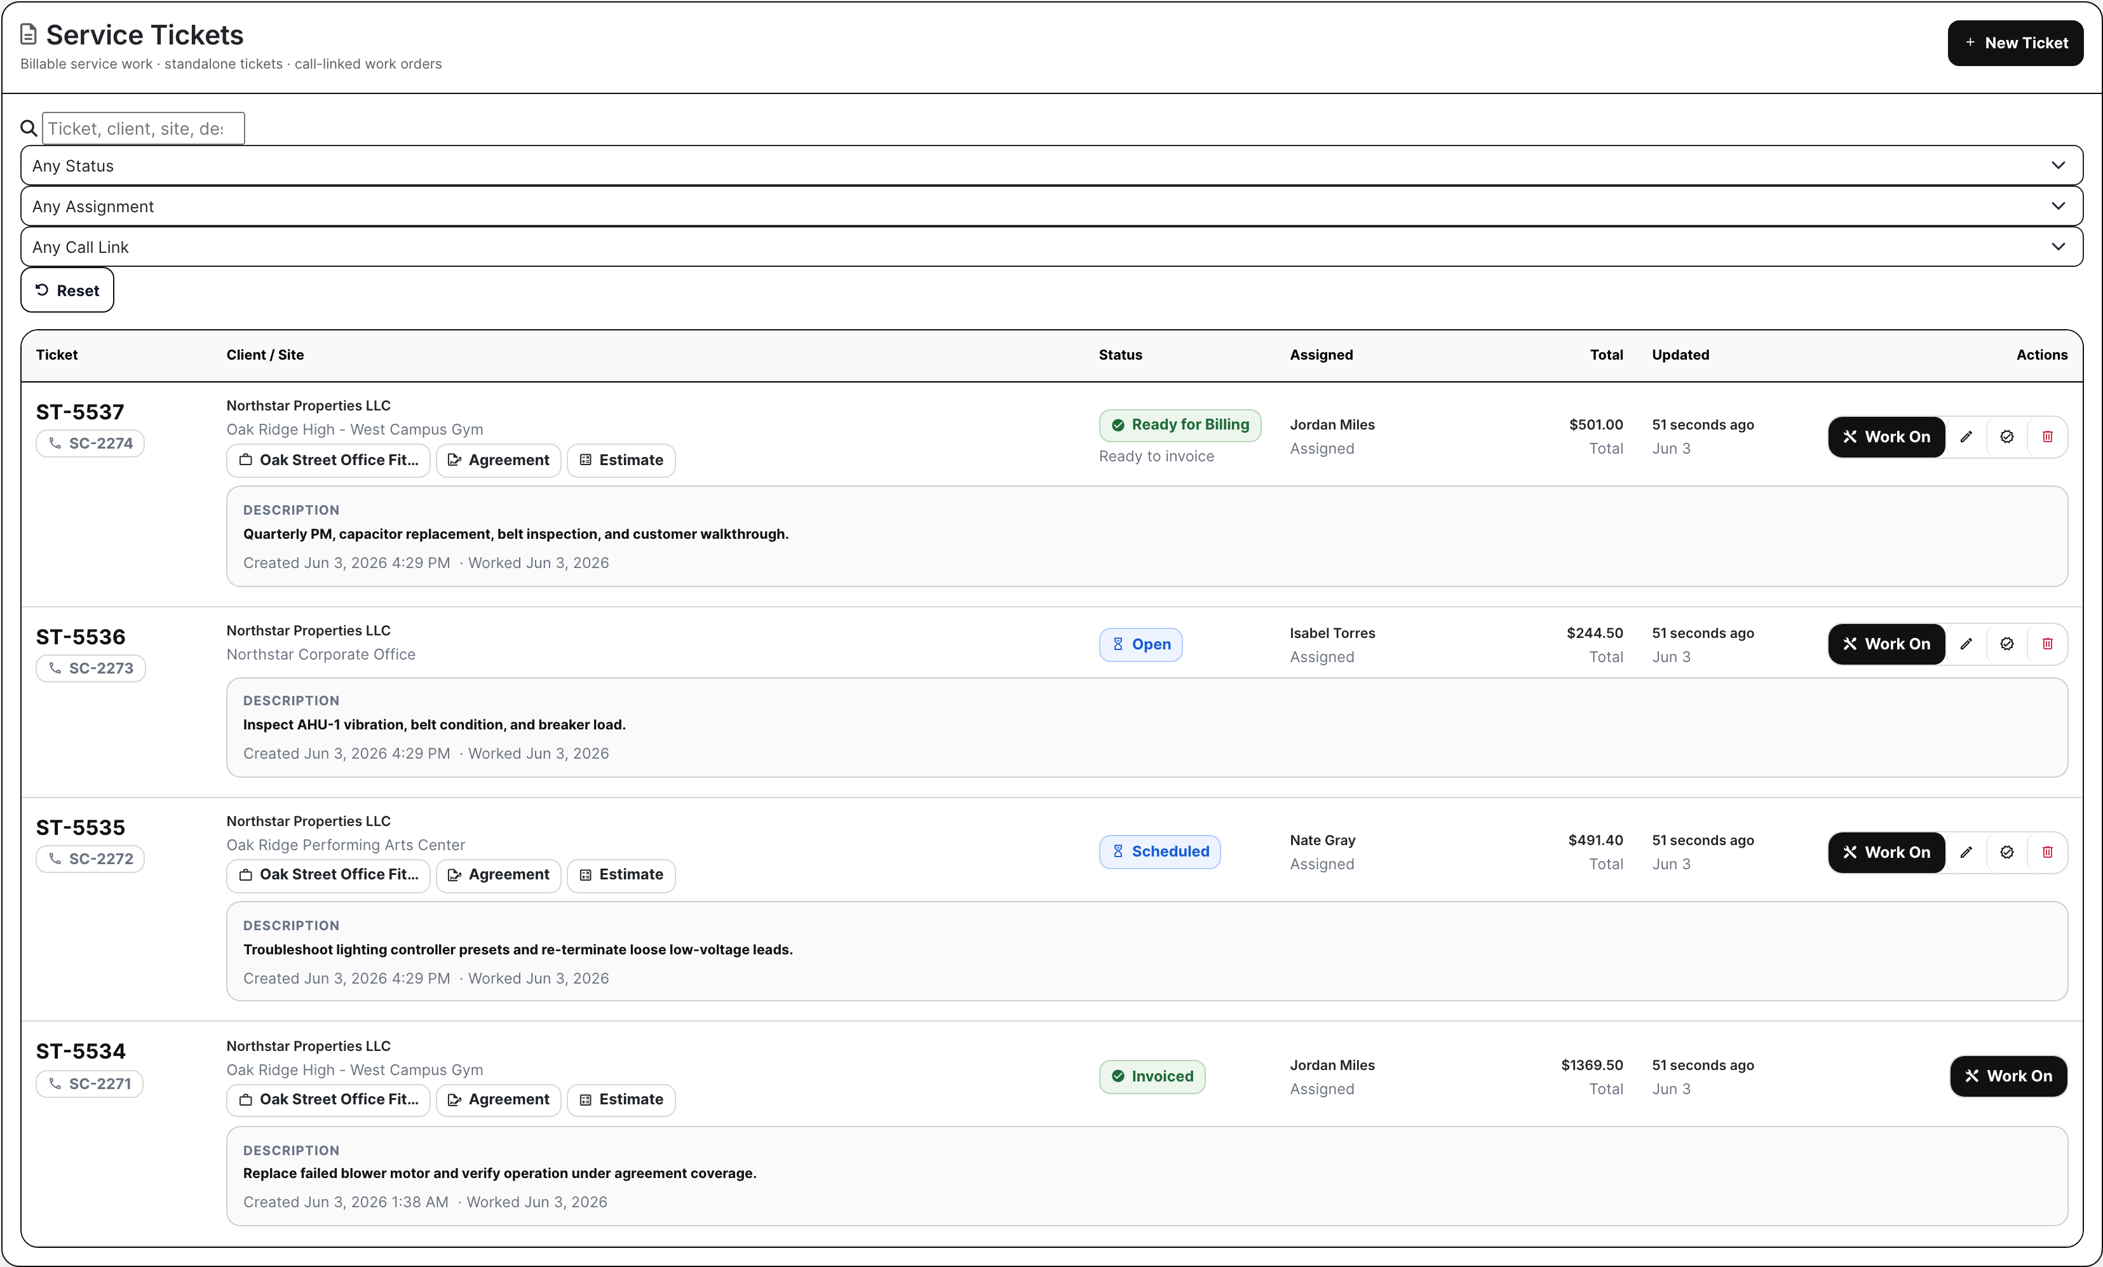Delete ticket ST-5536 with trash icon
2103x1267 pixels.
click(2048, 644)
